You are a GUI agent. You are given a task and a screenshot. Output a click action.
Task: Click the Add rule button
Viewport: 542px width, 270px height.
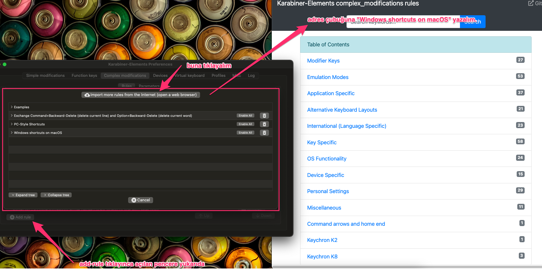(x=20, y=217)
